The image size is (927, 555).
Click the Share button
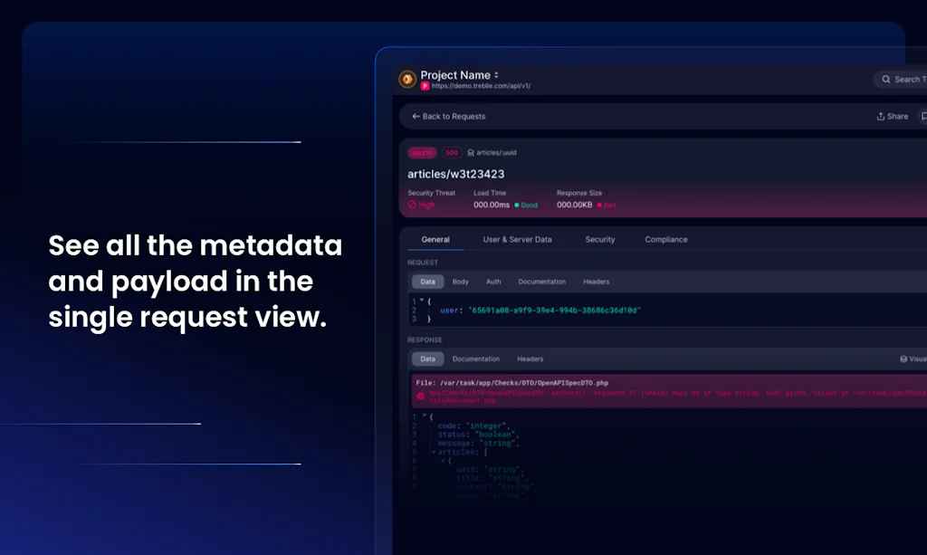892,117
